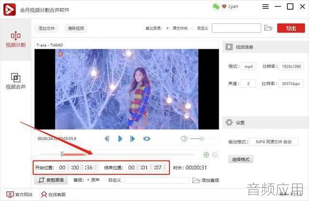Click the mp4 format value
The height and width of the screenshot is (201, 309).
pos(248,67)
